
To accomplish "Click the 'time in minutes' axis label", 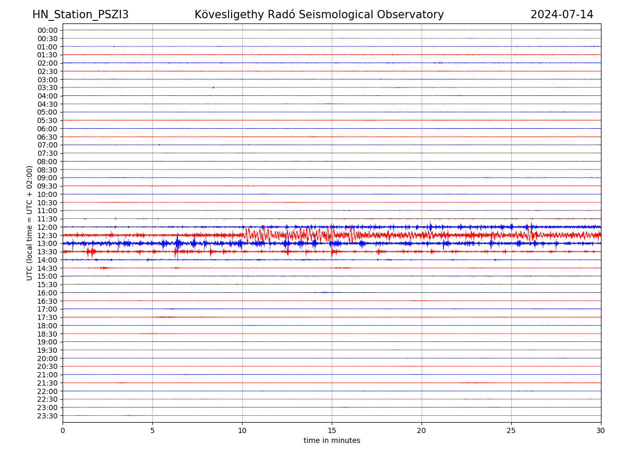I will 332,441.
